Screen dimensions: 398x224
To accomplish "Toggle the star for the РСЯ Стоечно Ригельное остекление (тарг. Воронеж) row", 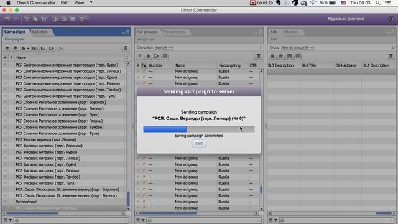I will 5,102.
